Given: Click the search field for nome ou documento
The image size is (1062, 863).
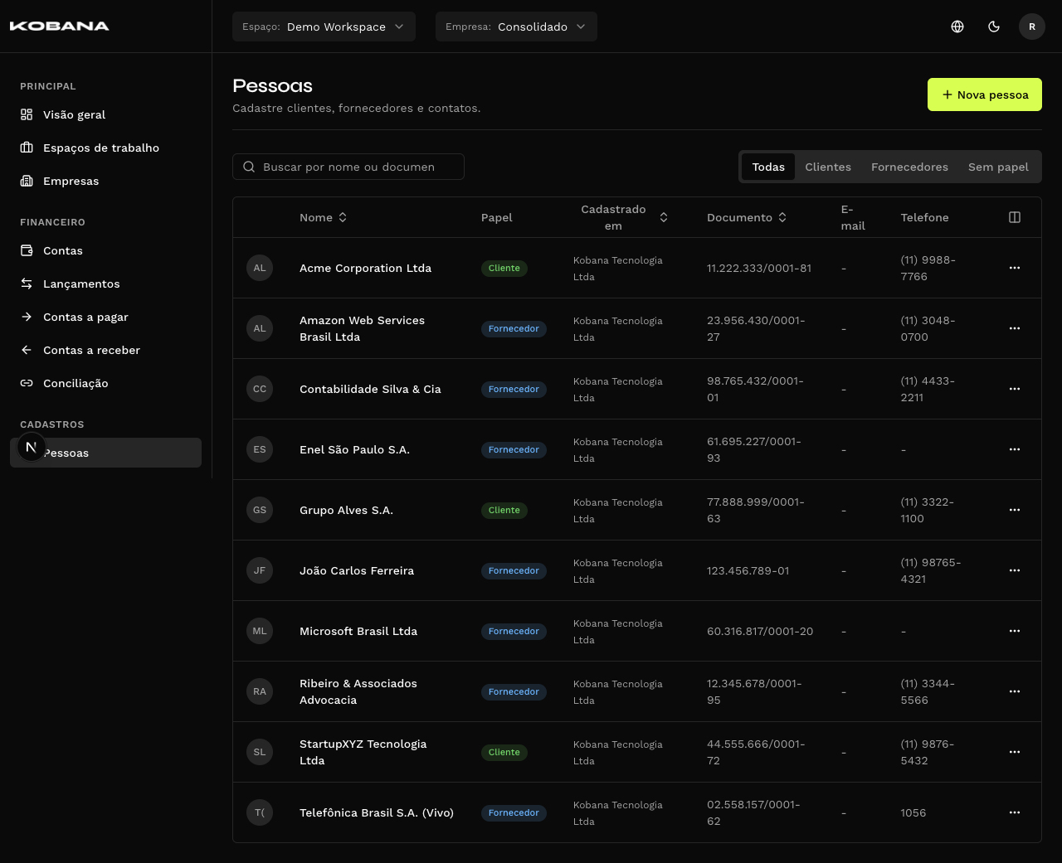Looking at the screenshot, I should point(348,167).
